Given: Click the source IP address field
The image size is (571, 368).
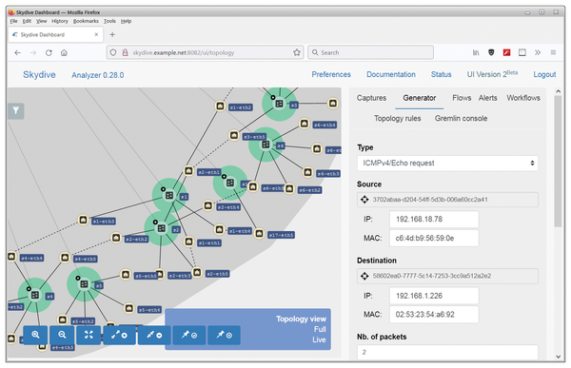Looking at the screenshot, I should (434, 219).
